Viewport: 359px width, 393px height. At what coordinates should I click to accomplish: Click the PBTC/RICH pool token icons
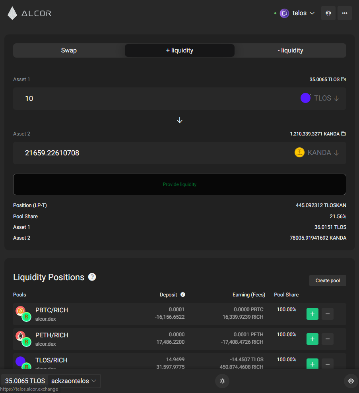tap(23, 314)
